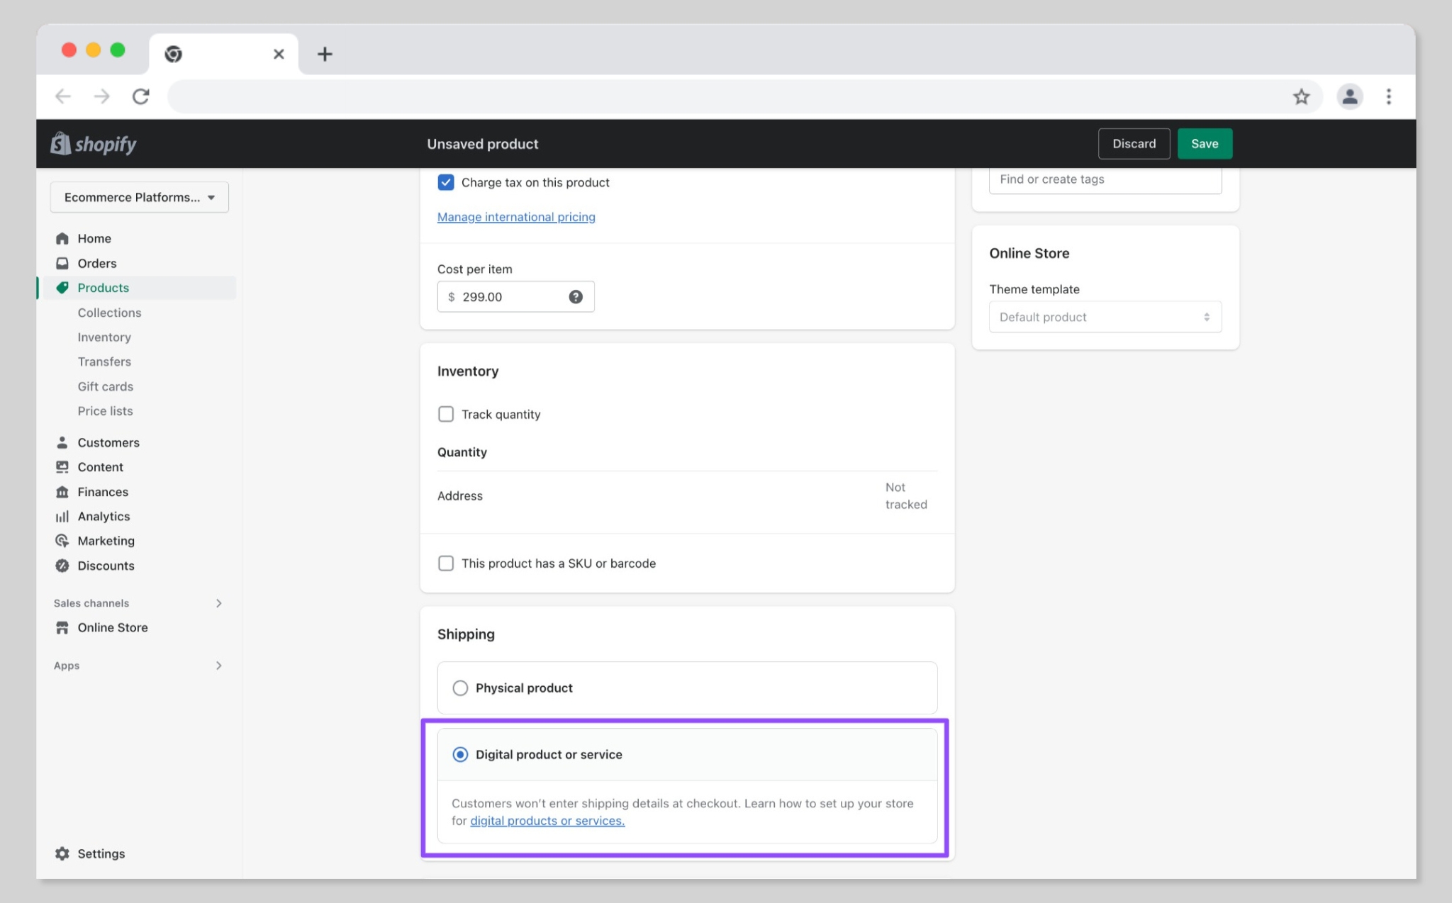This screenshot has height=903, width=1452.
Task: Open the cost per item help tooltip
Action: pos(575,296)
